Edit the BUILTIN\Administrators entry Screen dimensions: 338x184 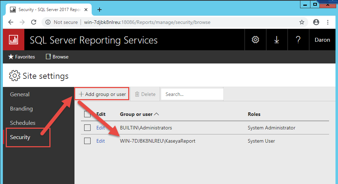[x=101, y=128]
